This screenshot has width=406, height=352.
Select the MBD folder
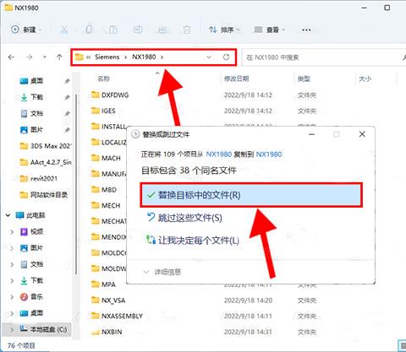pyautogui.click(x=104, y=190)
